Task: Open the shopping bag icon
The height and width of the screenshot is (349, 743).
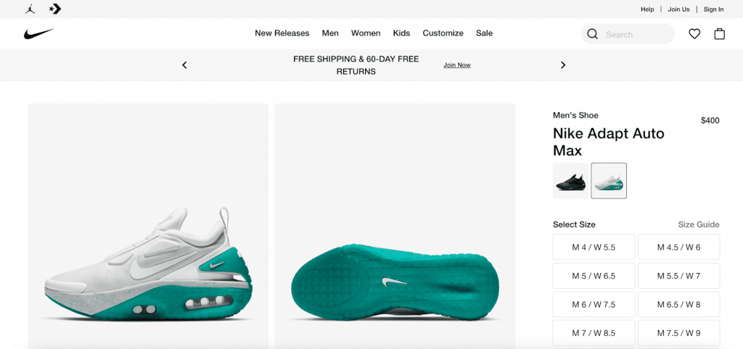Action: pyautogui.click(x=720, y=34)
